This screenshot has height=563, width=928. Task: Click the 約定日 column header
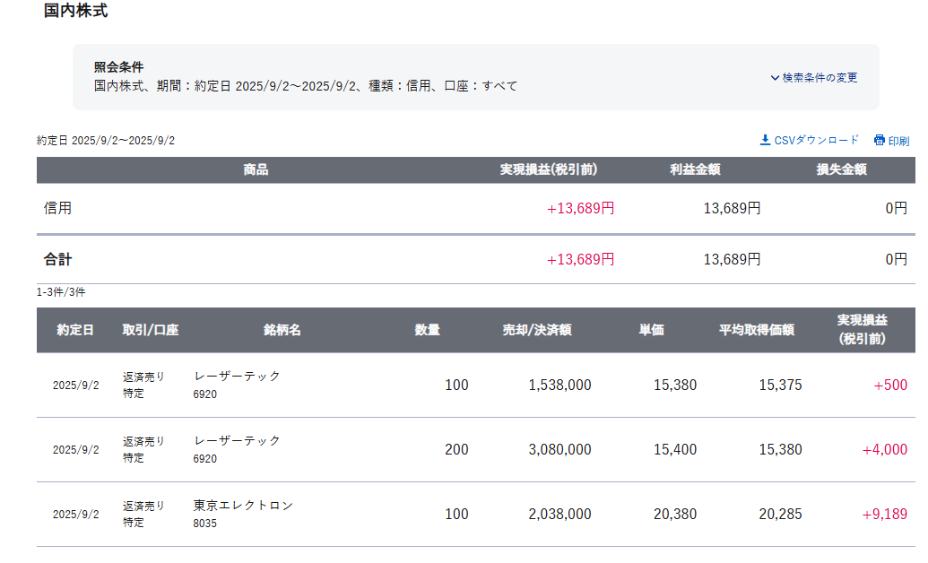coord(75,330)
